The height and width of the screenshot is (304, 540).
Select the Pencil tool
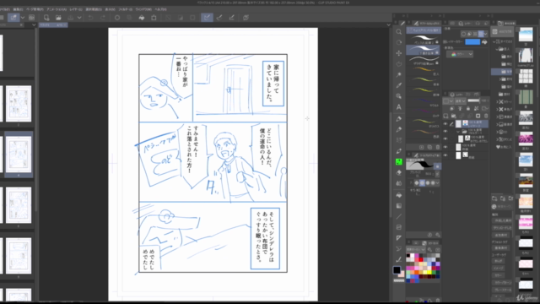pos(399,129)
